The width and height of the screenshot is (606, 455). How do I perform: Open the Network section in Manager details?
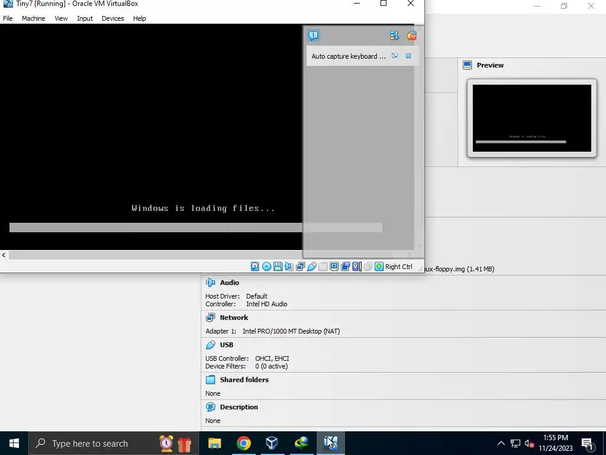click(234, 318)
